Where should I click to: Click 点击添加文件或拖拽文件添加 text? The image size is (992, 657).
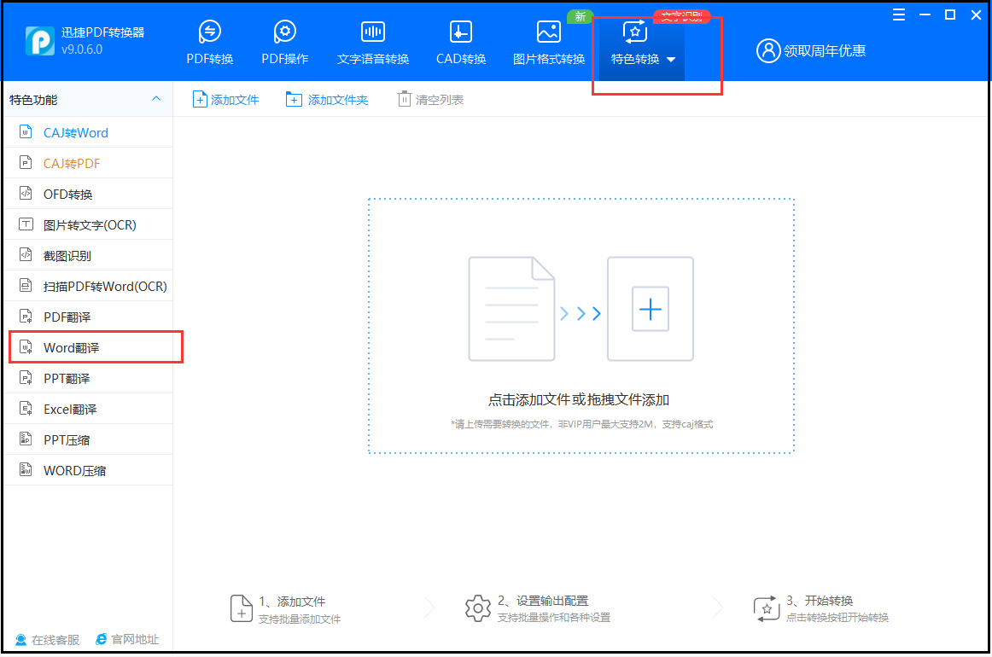(x=579, y=399)
